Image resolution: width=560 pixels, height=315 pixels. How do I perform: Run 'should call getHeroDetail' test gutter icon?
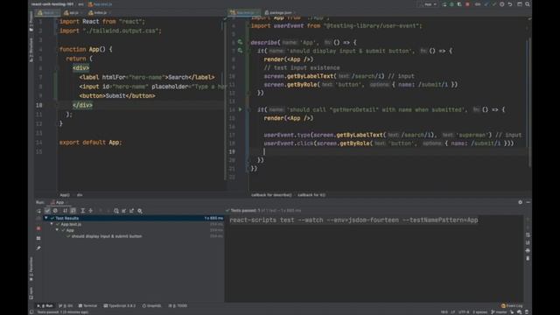pos(240,109)
